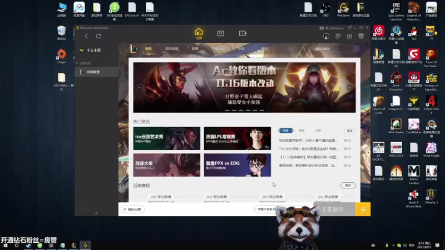Show the next banner slide
445x250 pixels.
pos(349,87)
